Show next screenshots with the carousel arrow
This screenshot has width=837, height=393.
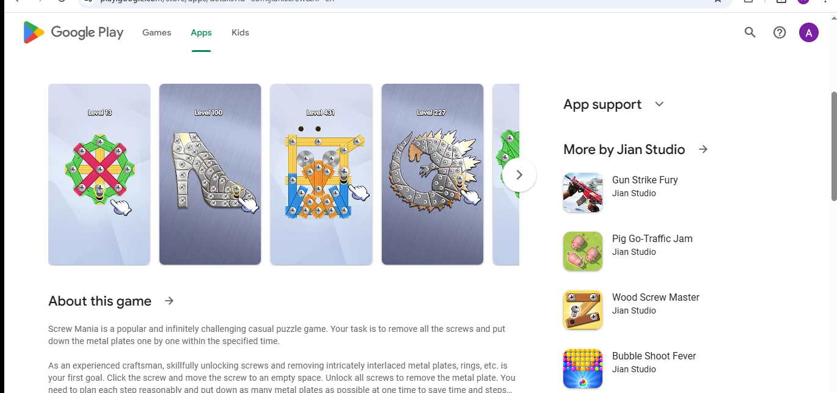coord(519,175)
